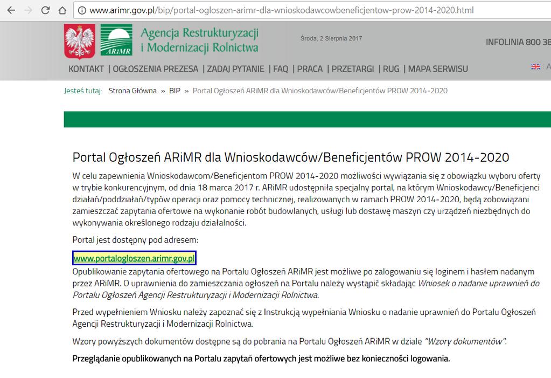The image size is (551, 378).
Task: Click the green ARiMR logo
Action: pyautogui.click(x=116, y=40)
